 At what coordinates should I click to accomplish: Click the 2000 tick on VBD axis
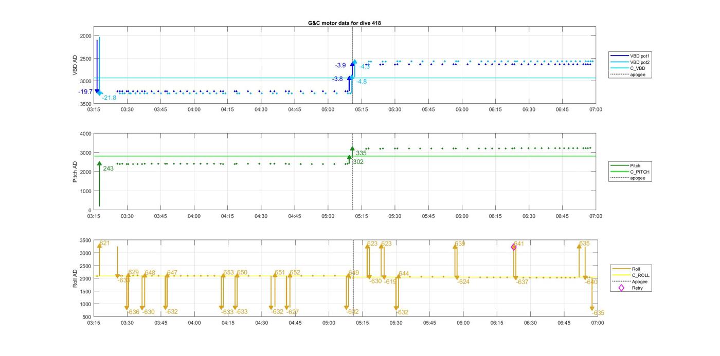point(85,36)
